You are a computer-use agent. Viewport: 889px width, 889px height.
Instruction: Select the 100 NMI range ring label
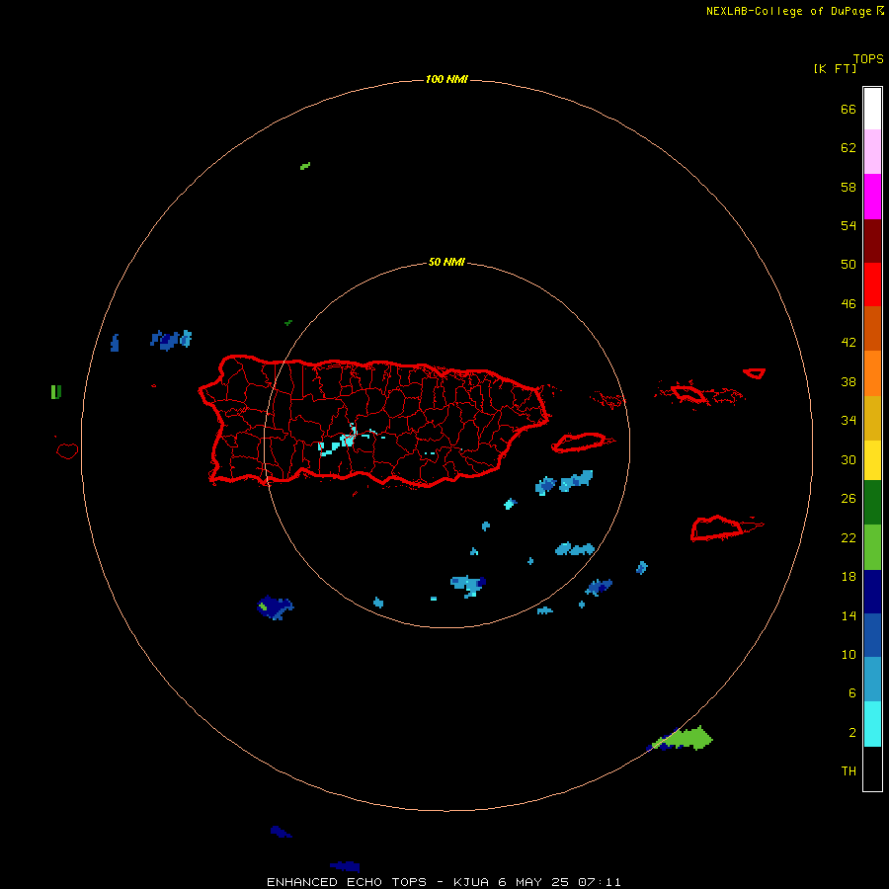click(x=446, y=79)
